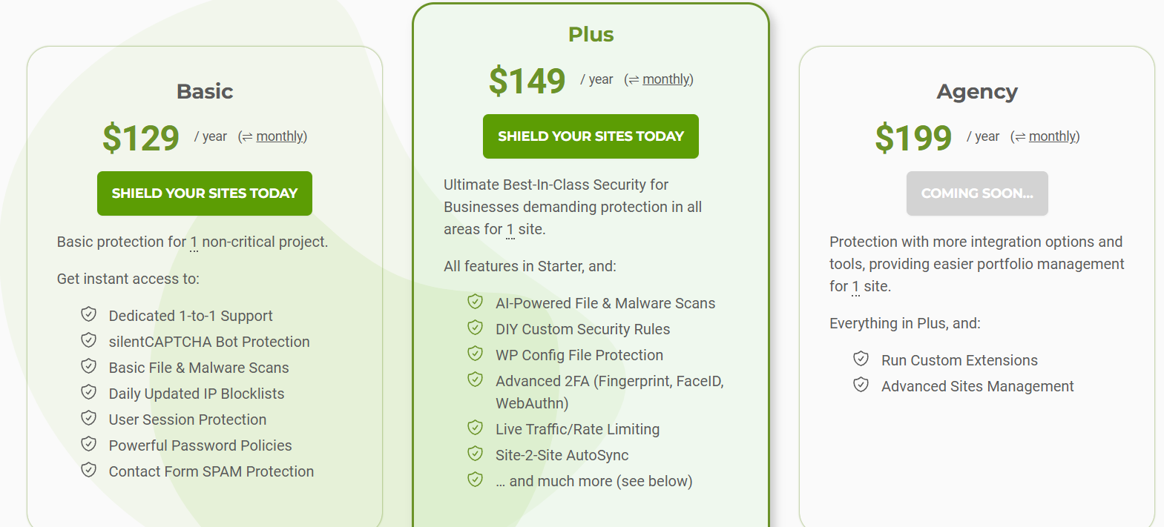Screen dimensions: 1164x527
Task: Click shield icon next to Advanced Sites Management
Action: (861, 385)
